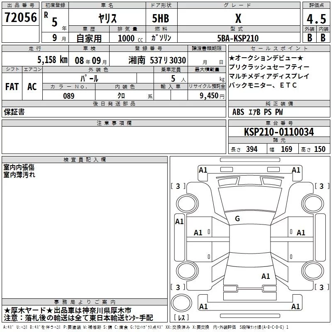Image resolution: width=332 pixels, height=332 pixels.
Task: Select the equipment line ABS エアB PS PW
Action: click(x=257, y=112)
